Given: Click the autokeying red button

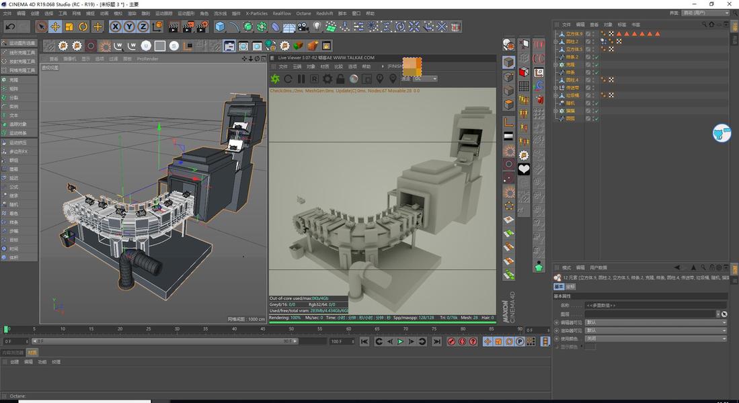Looking at the screenshot, I should tap(463, 341).
